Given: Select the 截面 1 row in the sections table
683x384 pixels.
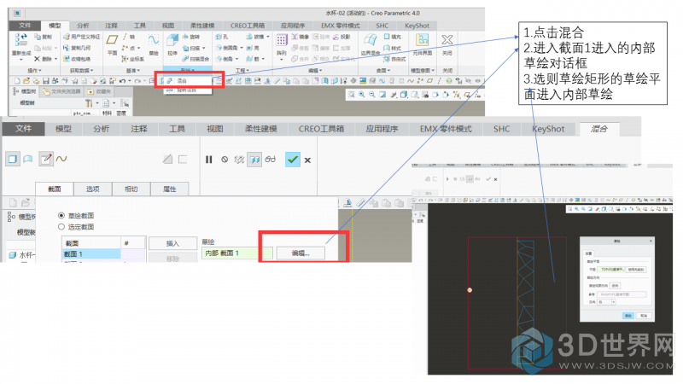Looking at the screenshot, I should tap(103, 253).
